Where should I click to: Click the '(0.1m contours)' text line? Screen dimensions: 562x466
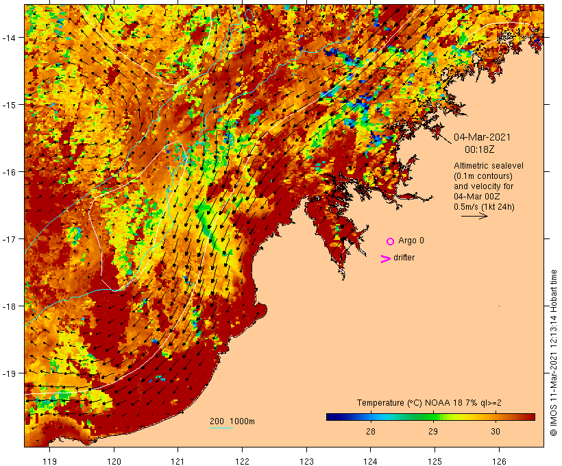483,176
